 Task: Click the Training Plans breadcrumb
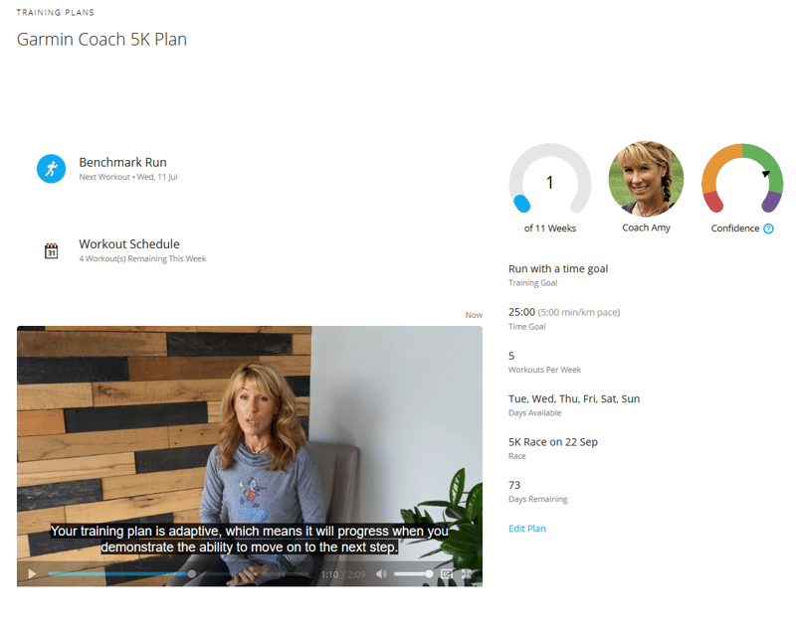tap(56, 12)
